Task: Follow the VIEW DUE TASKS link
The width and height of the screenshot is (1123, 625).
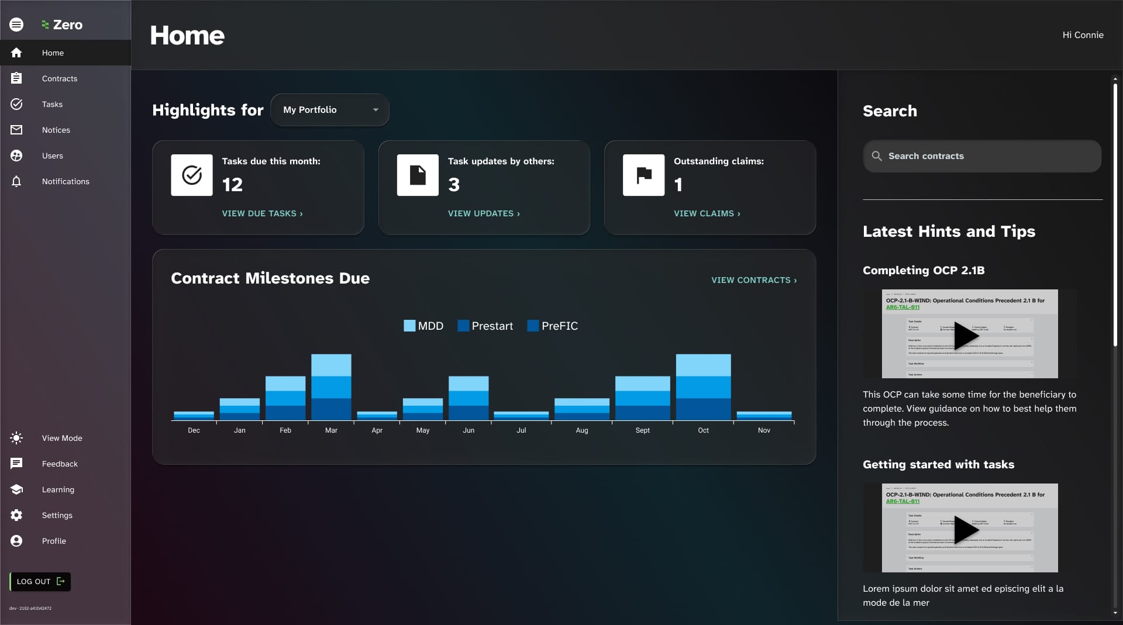Action: click(262, 213)
